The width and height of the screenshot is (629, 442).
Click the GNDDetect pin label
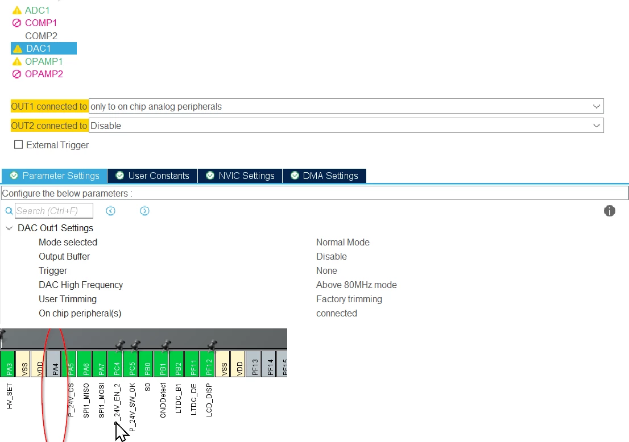(x=163, y=401)
